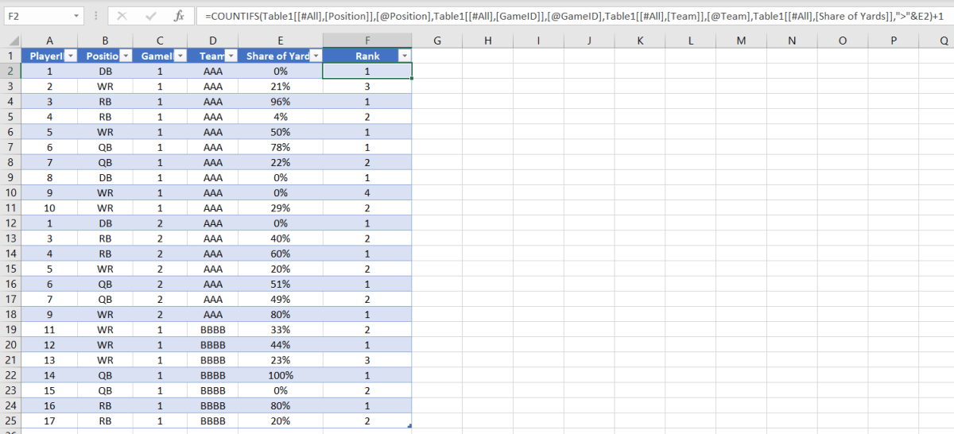Select row 25 header
Viewport: 954px width, 434px height.
click(10, 420)
